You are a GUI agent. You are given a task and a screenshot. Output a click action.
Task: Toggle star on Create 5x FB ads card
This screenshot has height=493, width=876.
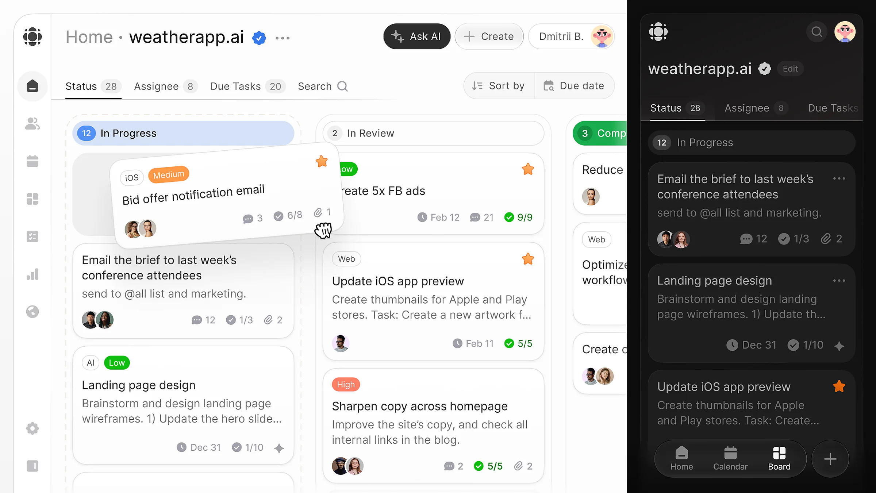click(x=528, y=169)
